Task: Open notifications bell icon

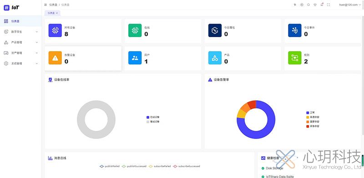Action: (x=322, y=5)
